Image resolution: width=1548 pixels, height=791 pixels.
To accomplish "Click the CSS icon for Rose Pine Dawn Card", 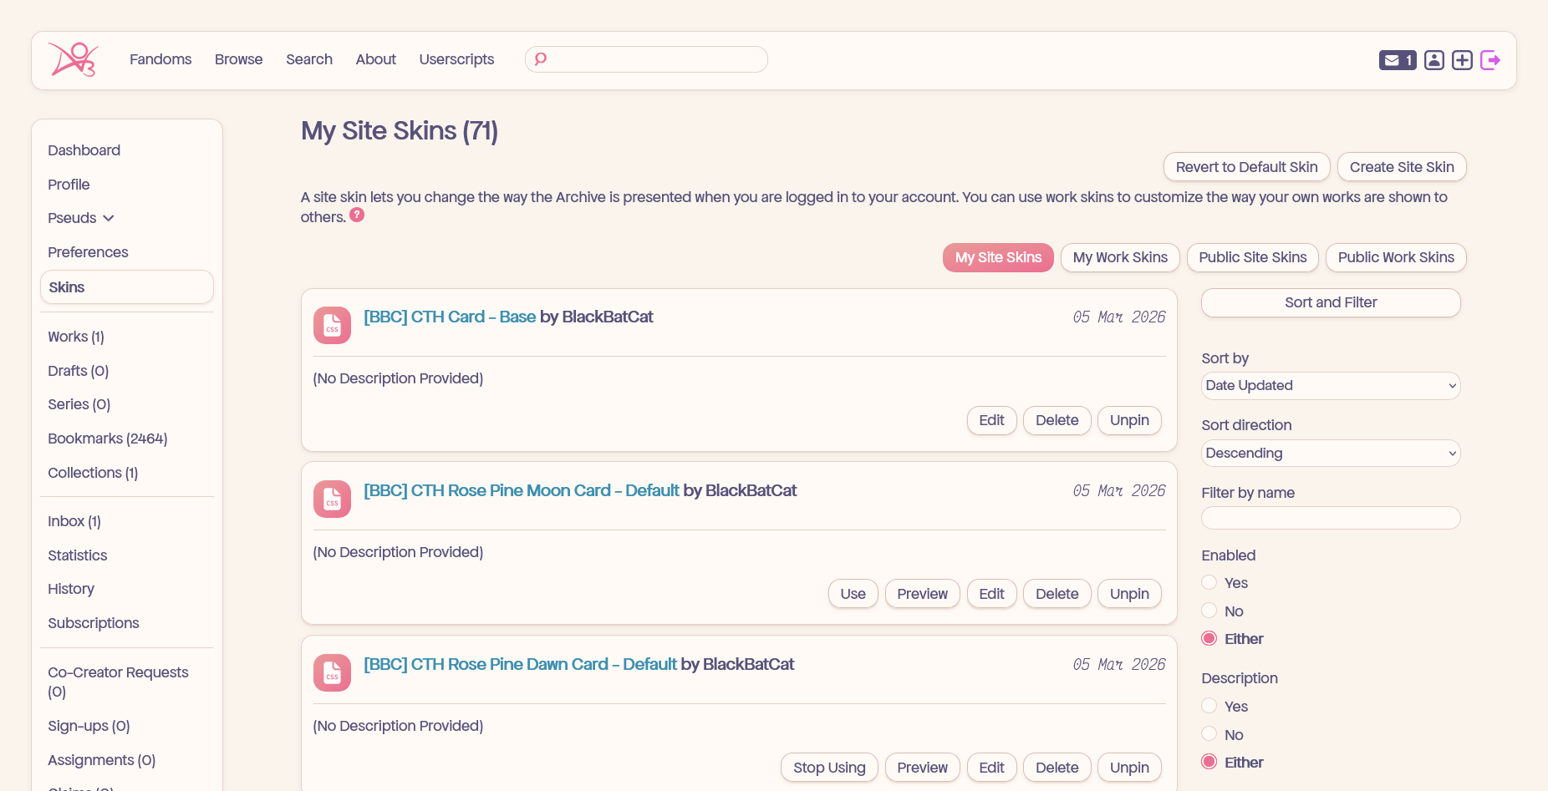I will click(x=332, y=672).
